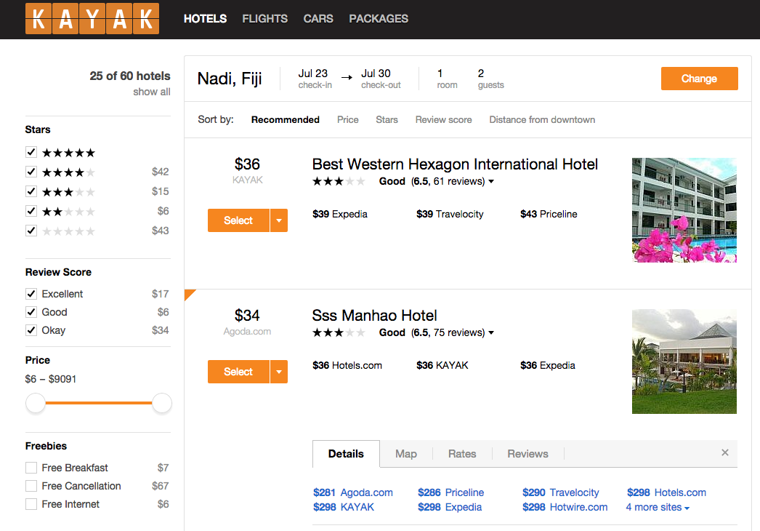Screen dimensions: 760x531
Task: Open the $286 Priceline offer
Action: [x=450, y=492]
